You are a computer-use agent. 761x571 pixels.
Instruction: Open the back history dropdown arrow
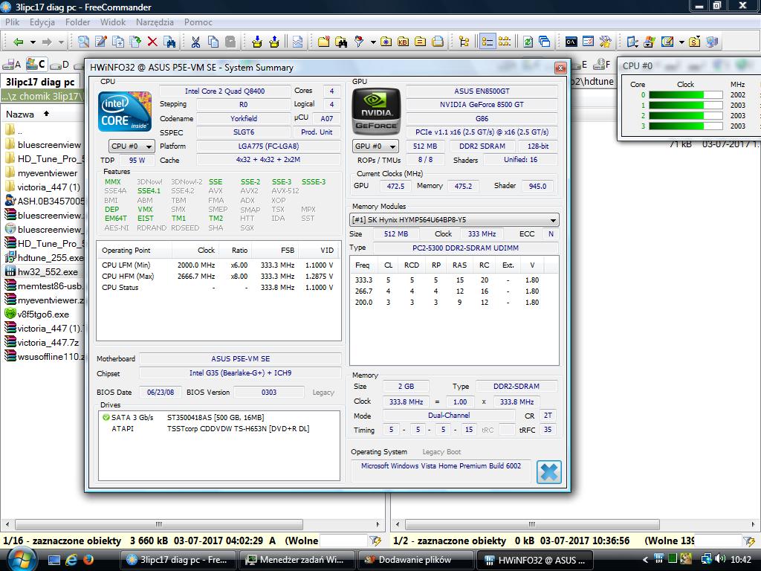tap(33, 42)
